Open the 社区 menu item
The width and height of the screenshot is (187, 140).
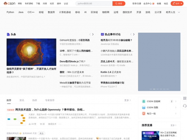coord(52,3)
